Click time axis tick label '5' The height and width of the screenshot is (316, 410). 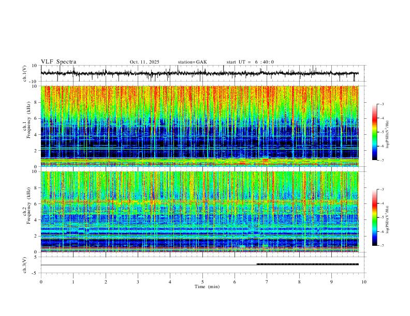[202, 282]
